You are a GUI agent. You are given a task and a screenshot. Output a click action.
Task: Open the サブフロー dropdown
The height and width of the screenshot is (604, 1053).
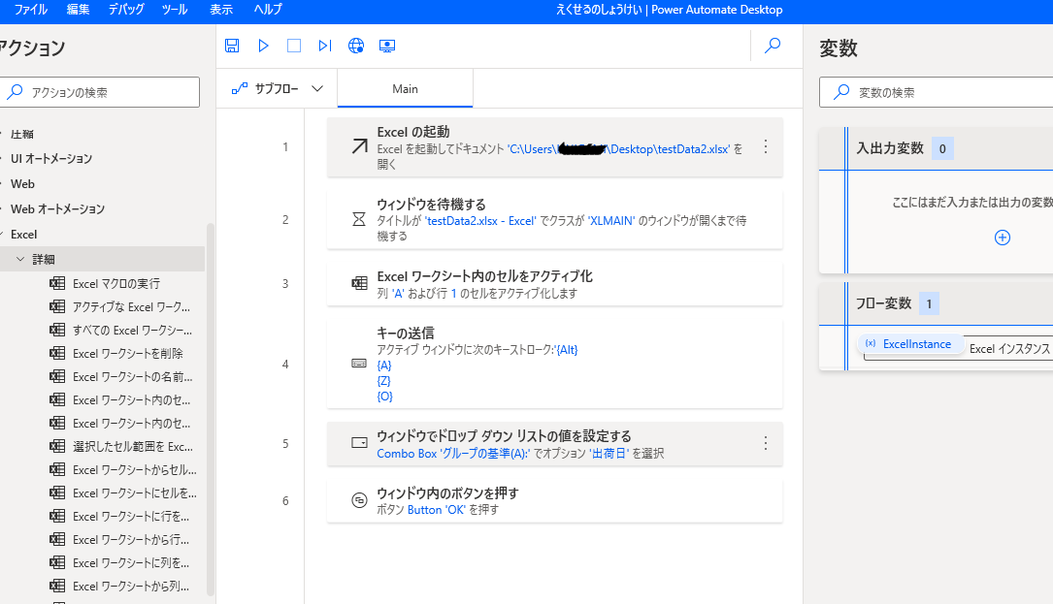(278, 88)
